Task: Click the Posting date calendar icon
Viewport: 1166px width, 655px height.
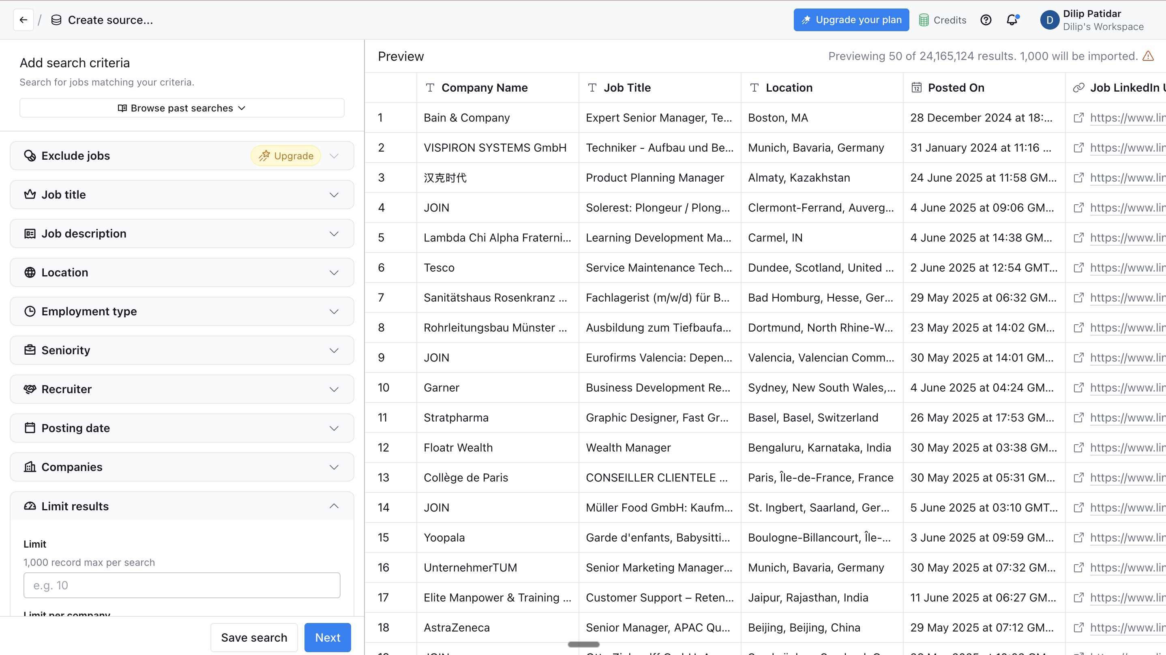Action: tap(30, 427)
